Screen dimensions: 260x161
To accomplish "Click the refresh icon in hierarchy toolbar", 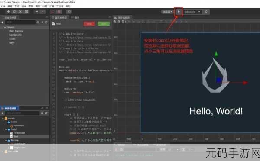I will click(x=46, y=22).
